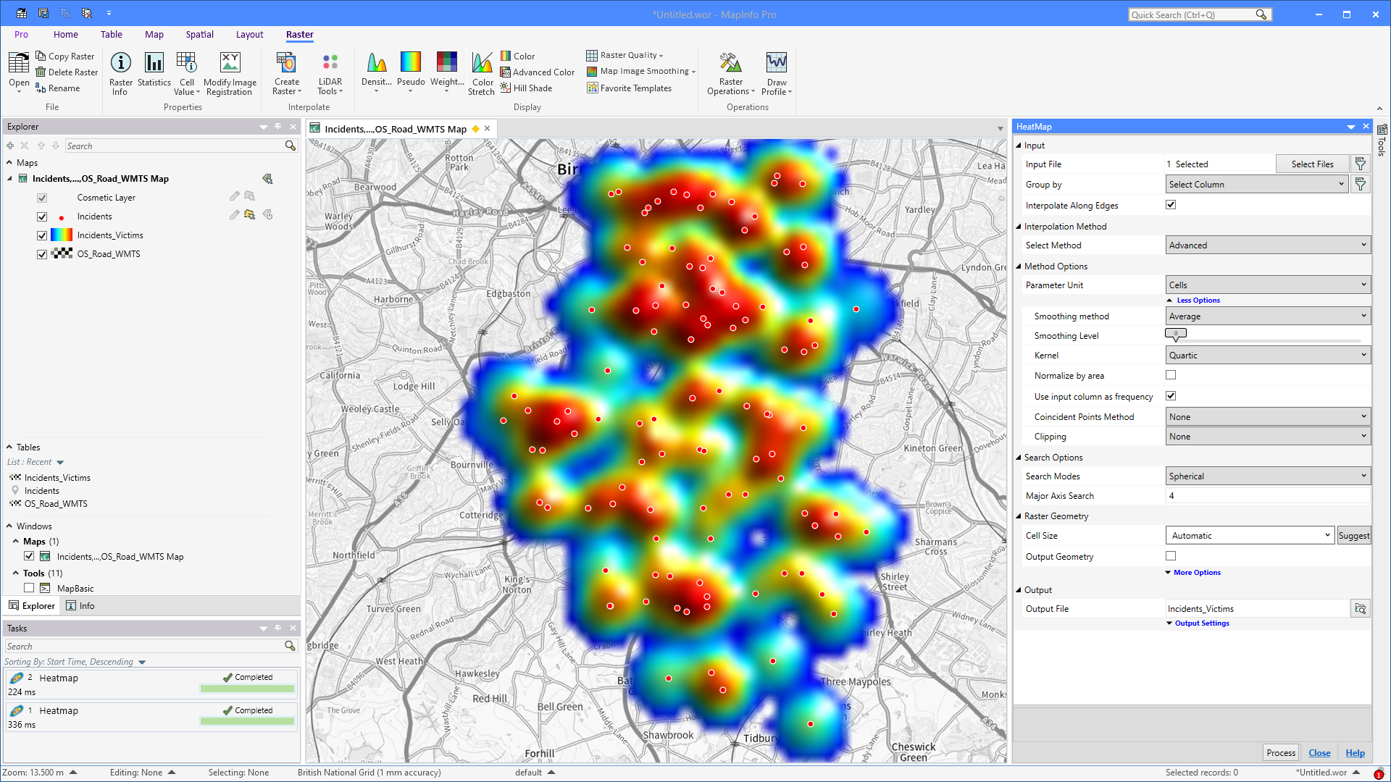The height and width of the screenshot is (782, 1391).
Task: Click the Draw Profile icon
Action: point(776,72)
